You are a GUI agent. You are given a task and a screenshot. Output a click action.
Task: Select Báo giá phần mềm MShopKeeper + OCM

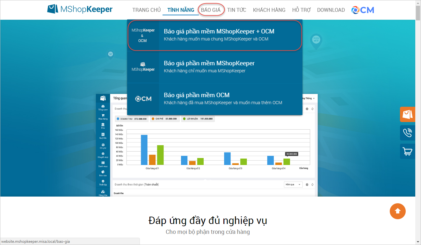pyautogui.click(x=215, y=35)
